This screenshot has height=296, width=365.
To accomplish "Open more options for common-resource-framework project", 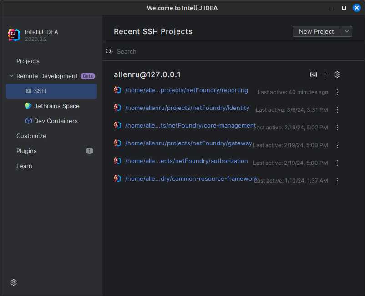I will click(337, 181).
